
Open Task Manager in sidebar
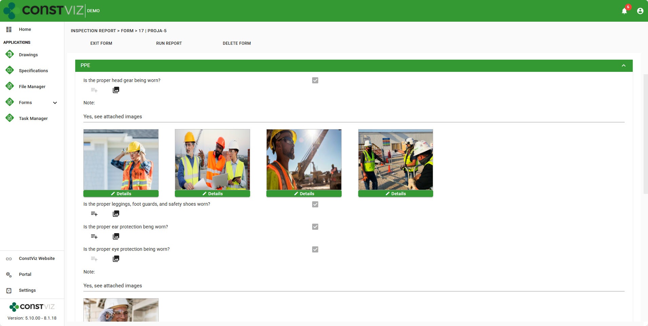(x=33, y=118)
